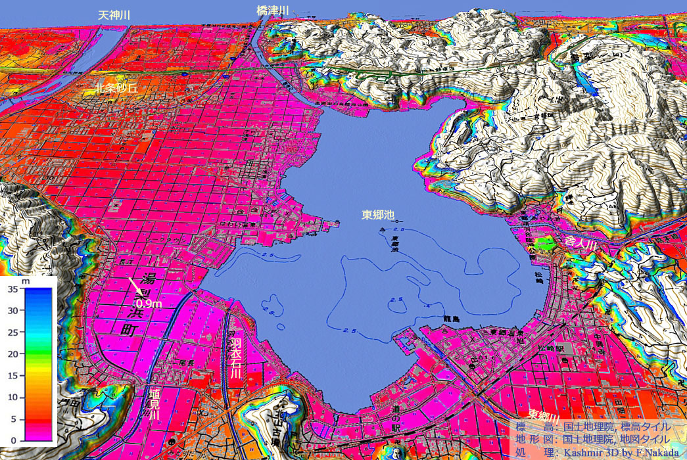Click the 国土地理院, 標高タイル credit line

pos(615,426)
